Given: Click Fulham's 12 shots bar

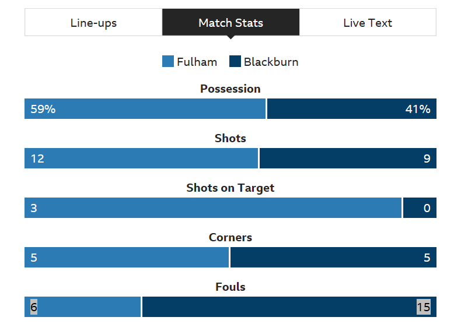Looking at the screenshot, I should [141, 159].
